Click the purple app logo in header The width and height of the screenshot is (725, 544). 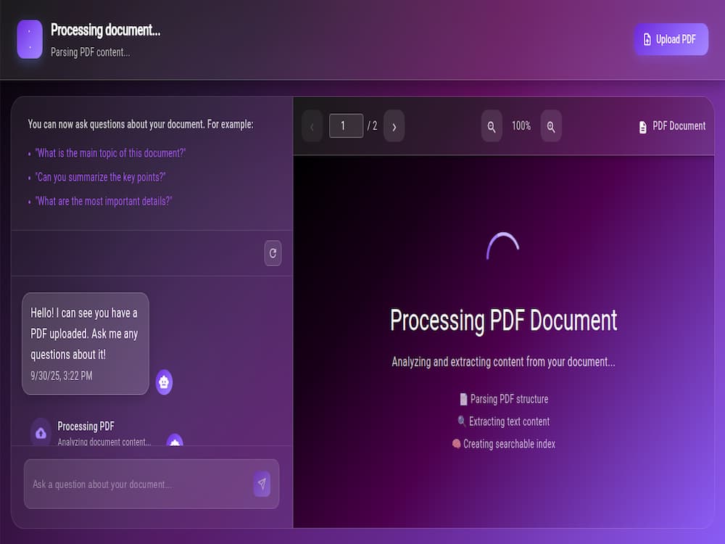coord(30,39)
